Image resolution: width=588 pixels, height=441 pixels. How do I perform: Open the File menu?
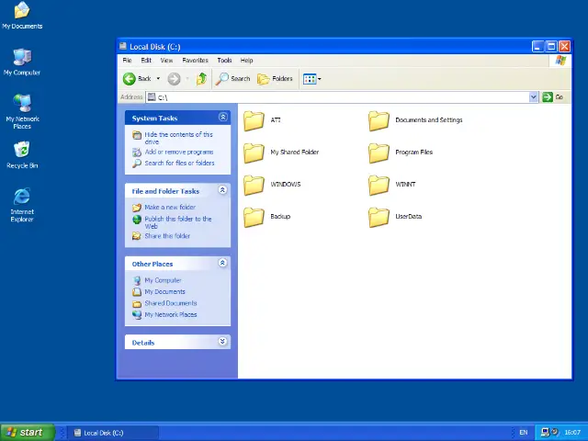coord(127,61)
